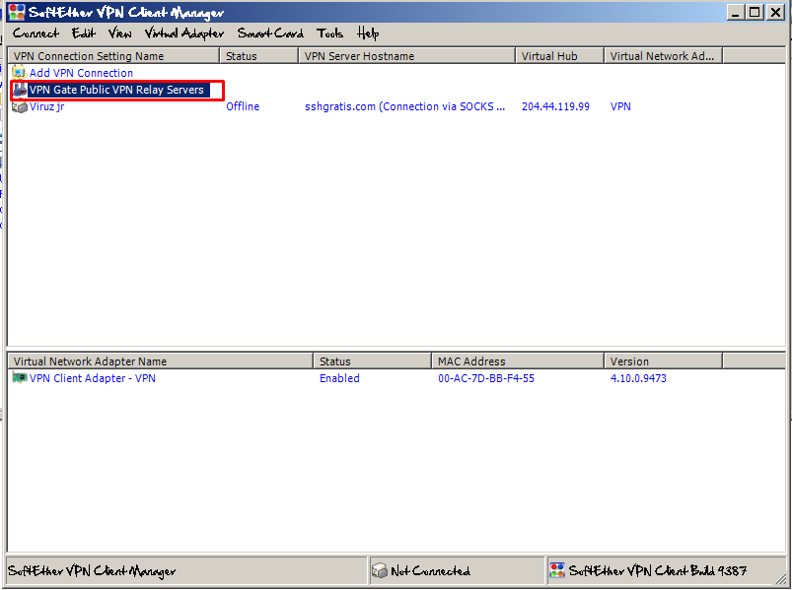
Task: Sort by VPN Connection Setting Name column
Action: [x=113, y=56]
